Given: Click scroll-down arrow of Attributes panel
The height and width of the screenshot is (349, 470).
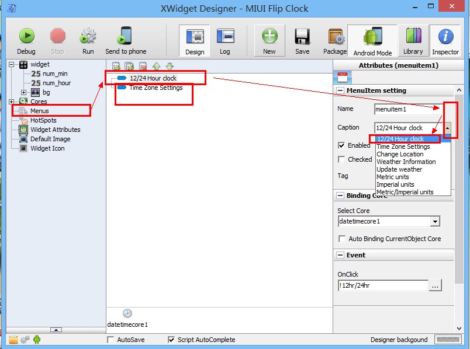Looking at the screenshot, I should coord(459,329).
